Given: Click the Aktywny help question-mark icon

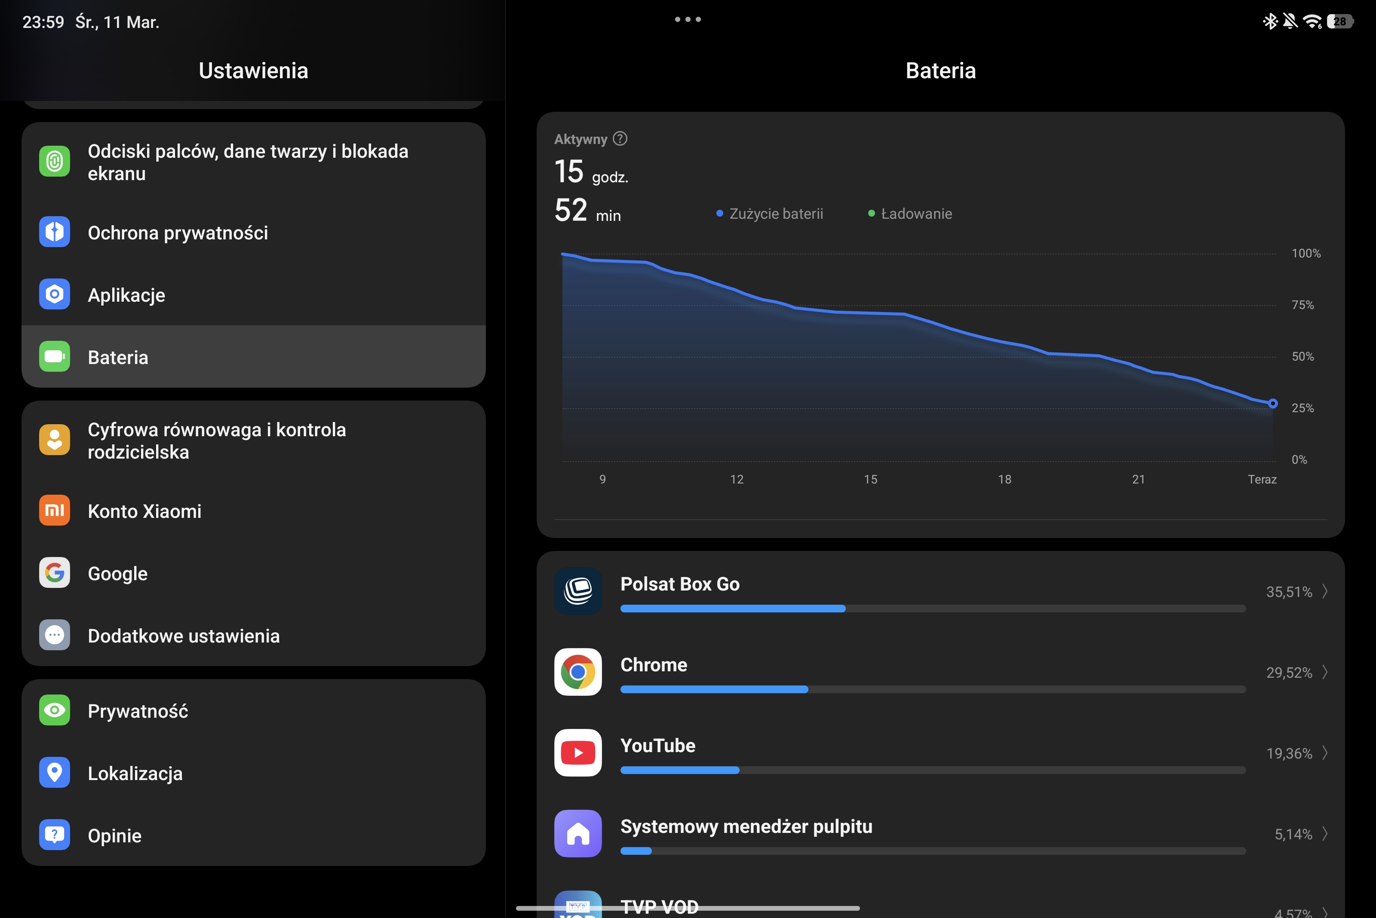Looking at the screenshot, I should pyautogui.click(x=620, y=139).
